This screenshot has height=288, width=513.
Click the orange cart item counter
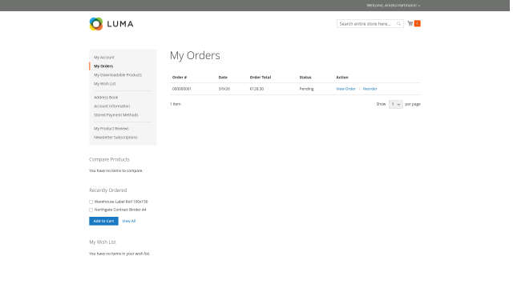pyautogui.click(x=417, y=23)
